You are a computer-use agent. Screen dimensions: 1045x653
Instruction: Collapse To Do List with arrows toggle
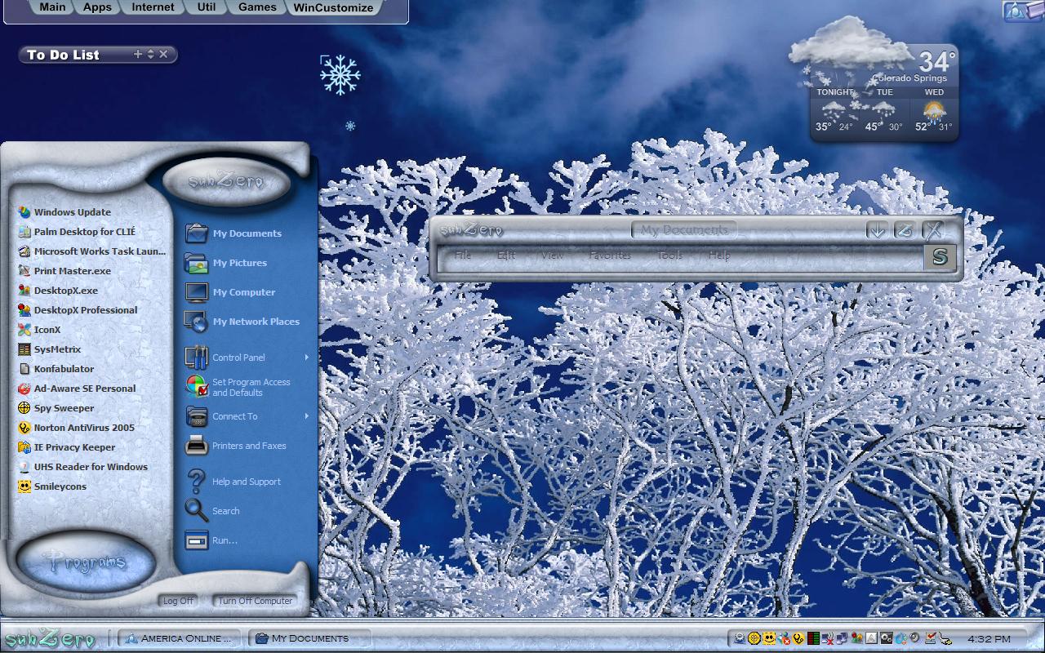pos(150,54)
